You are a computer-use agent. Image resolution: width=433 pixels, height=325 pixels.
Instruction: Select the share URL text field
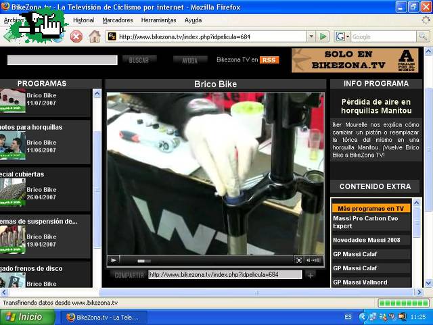225,274
